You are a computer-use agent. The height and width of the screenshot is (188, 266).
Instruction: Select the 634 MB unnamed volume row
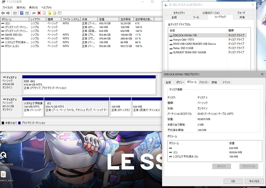click(213, 148)
